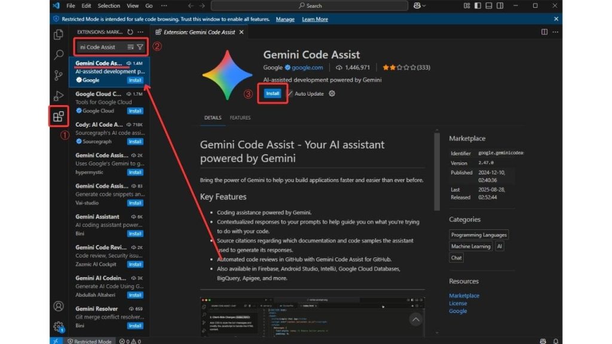This screenshot has height=344, width=612.
Task: Open the Selection menu
Action: click(x=109, y=6)
